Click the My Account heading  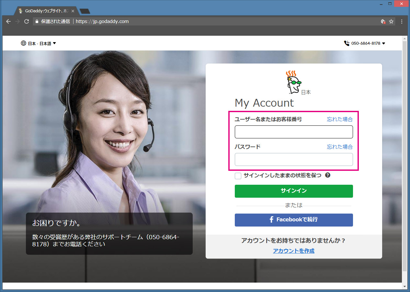click(x=264, y=103)
